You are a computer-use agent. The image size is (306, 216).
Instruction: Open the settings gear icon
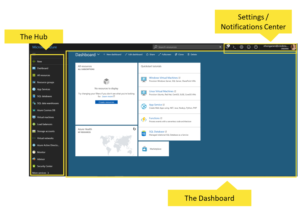click(241, 47)
